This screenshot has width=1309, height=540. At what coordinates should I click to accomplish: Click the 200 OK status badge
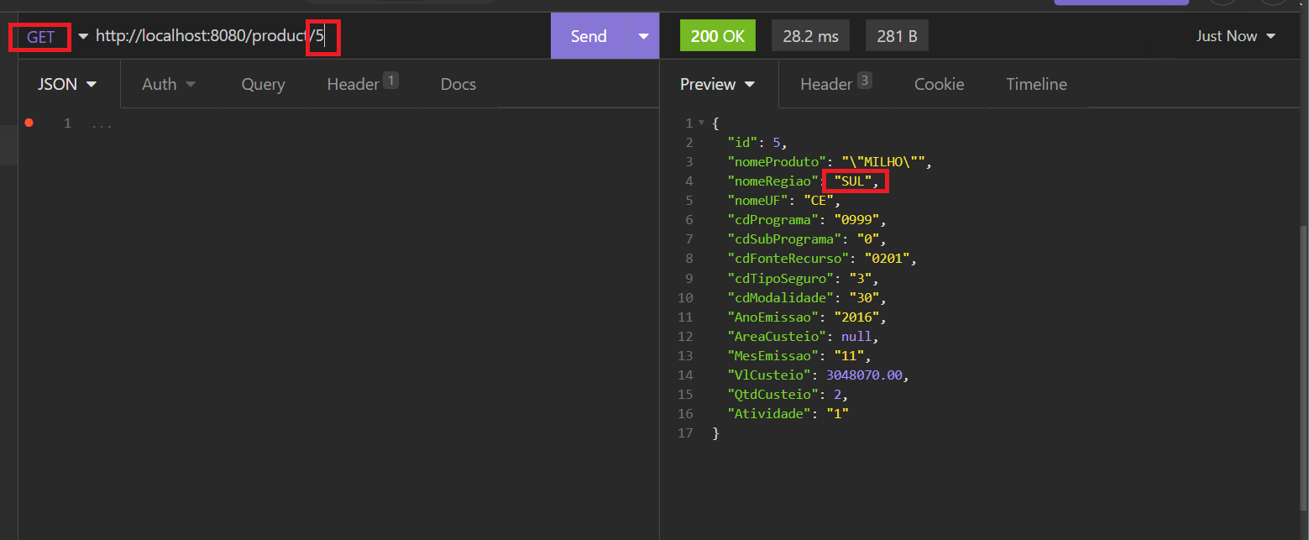(717, 35)
